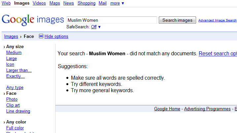Click the more link in the top bar
This screenshot has height=133, width=237.
click(x=115, y=3)
